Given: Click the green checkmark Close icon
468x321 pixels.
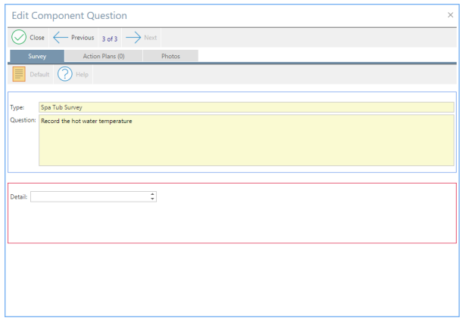Looking at the screenshot, I should click(19, 38).
